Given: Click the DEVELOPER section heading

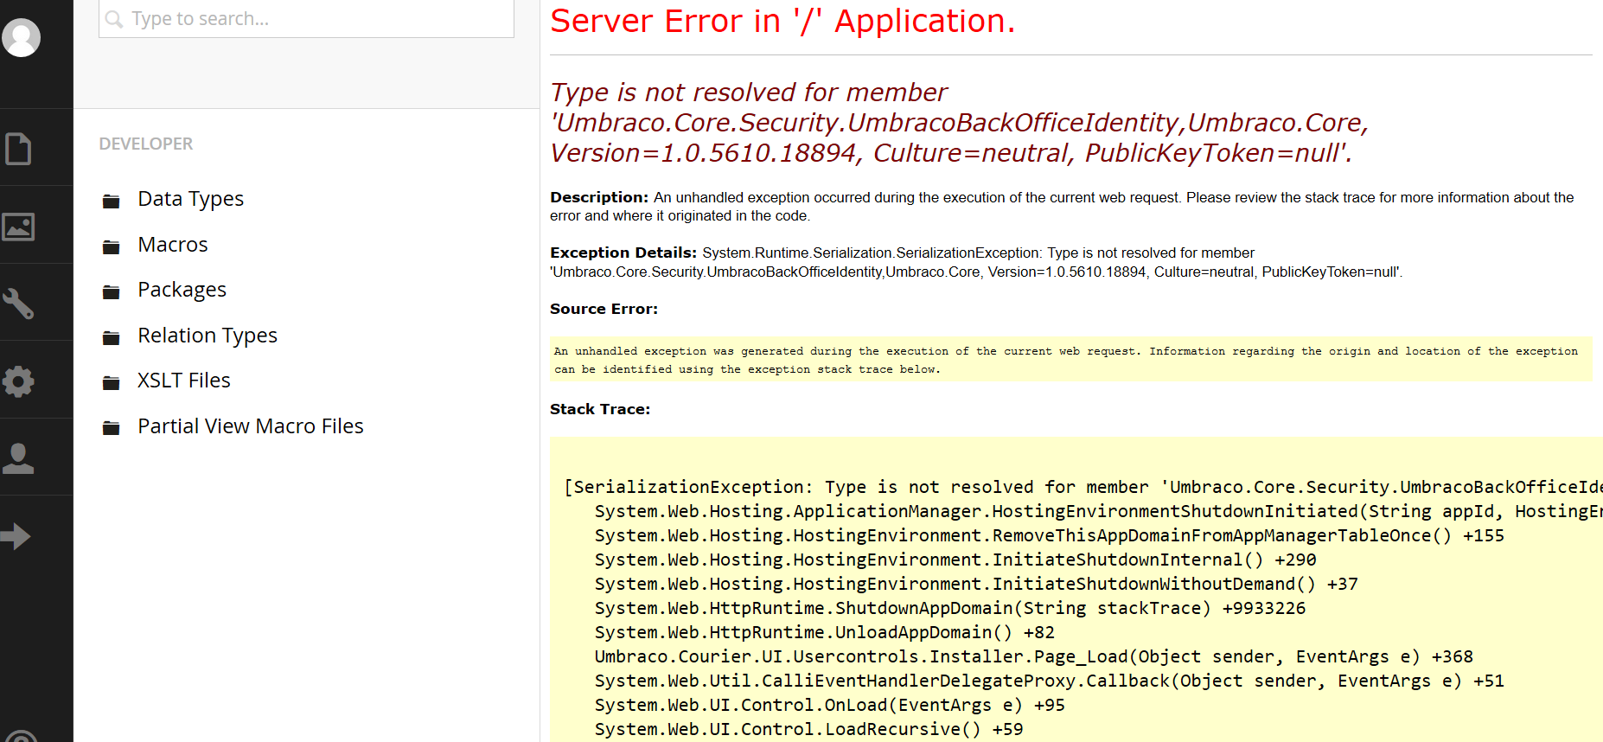Looking at the screenshot, I should pyautogui.click(x=146, y=144).
